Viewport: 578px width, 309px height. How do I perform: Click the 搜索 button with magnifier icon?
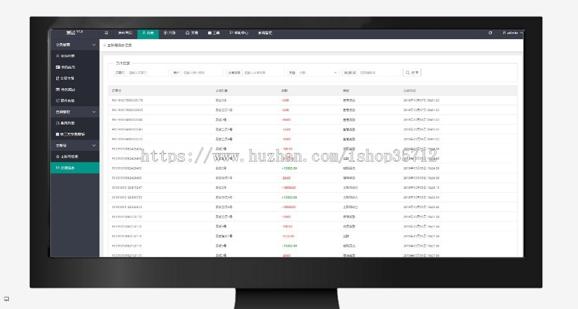point(412,73)
